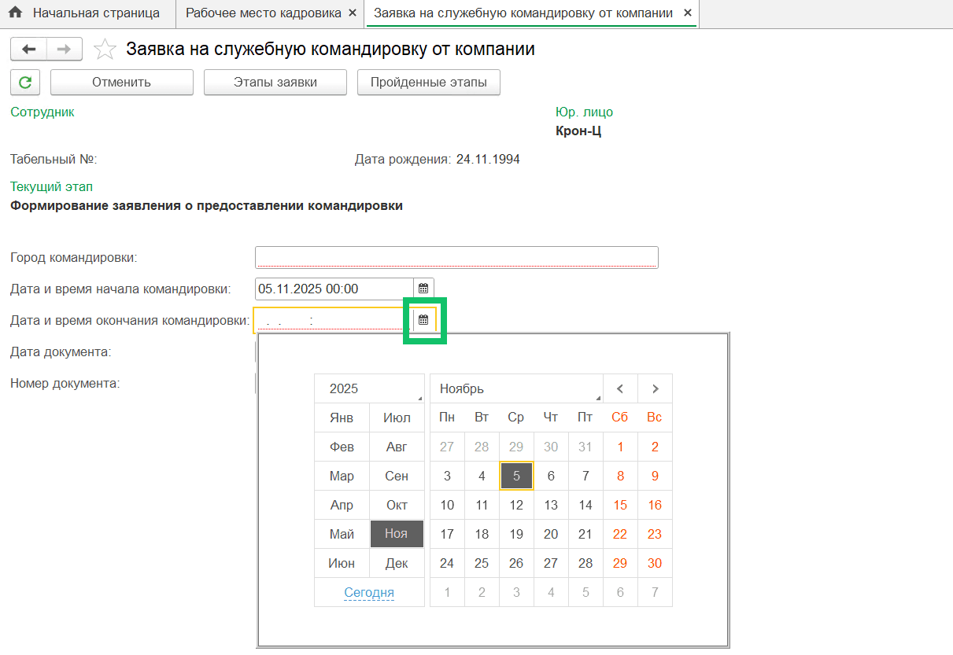This screenshot has height=655, width=953.
Task: Add page to favorites with star icon
Action: (104, 50)
